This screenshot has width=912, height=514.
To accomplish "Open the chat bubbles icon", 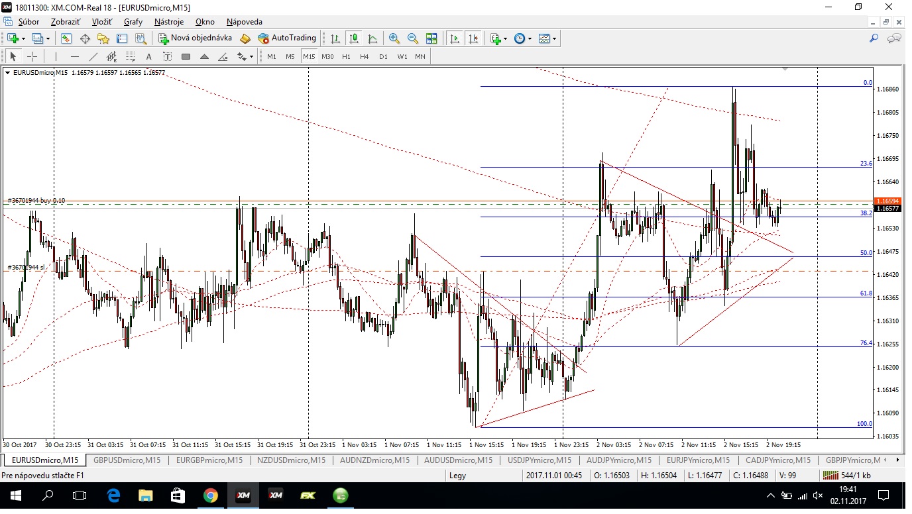I will click(894, 38).
